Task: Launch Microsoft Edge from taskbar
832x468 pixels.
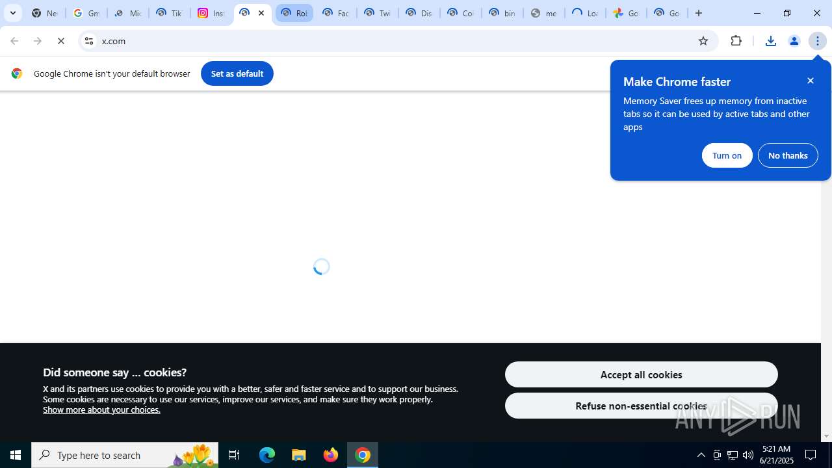Action: [x=267, y=455]
